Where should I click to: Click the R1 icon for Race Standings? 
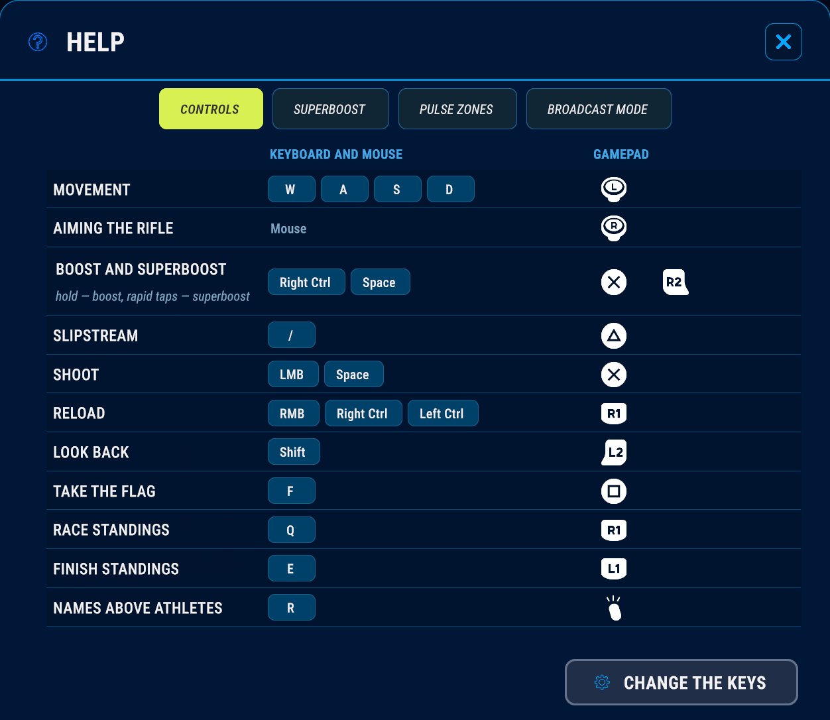click(614, 530)
